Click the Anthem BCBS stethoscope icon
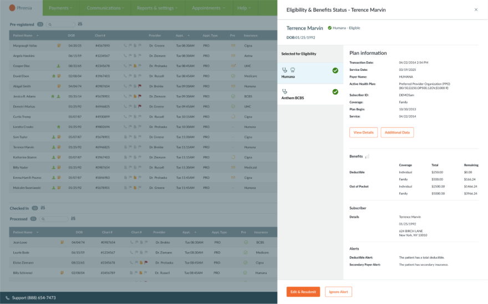Screen dimensions: 488x304 tap(285, 91)
